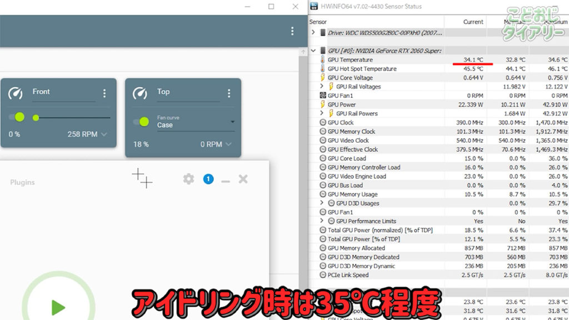This screenshot has width=569, height=320.
Task: Close the Plugins panel with the X
Action: pyautogui.click(x=243, y=179)
